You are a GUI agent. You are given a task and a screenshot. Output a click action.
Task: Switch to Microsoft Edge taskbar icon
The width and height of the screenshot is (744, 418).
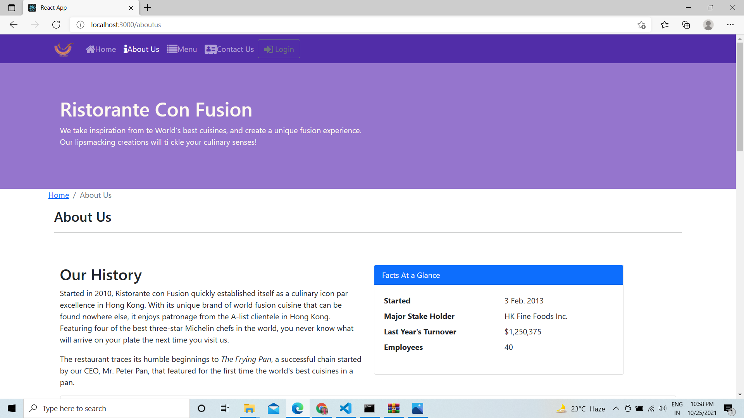click(x=298, y=408)
